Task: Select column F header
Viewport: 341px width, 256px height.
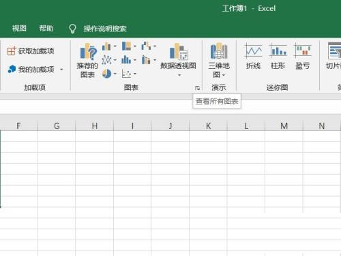Action: coord(18,126)
